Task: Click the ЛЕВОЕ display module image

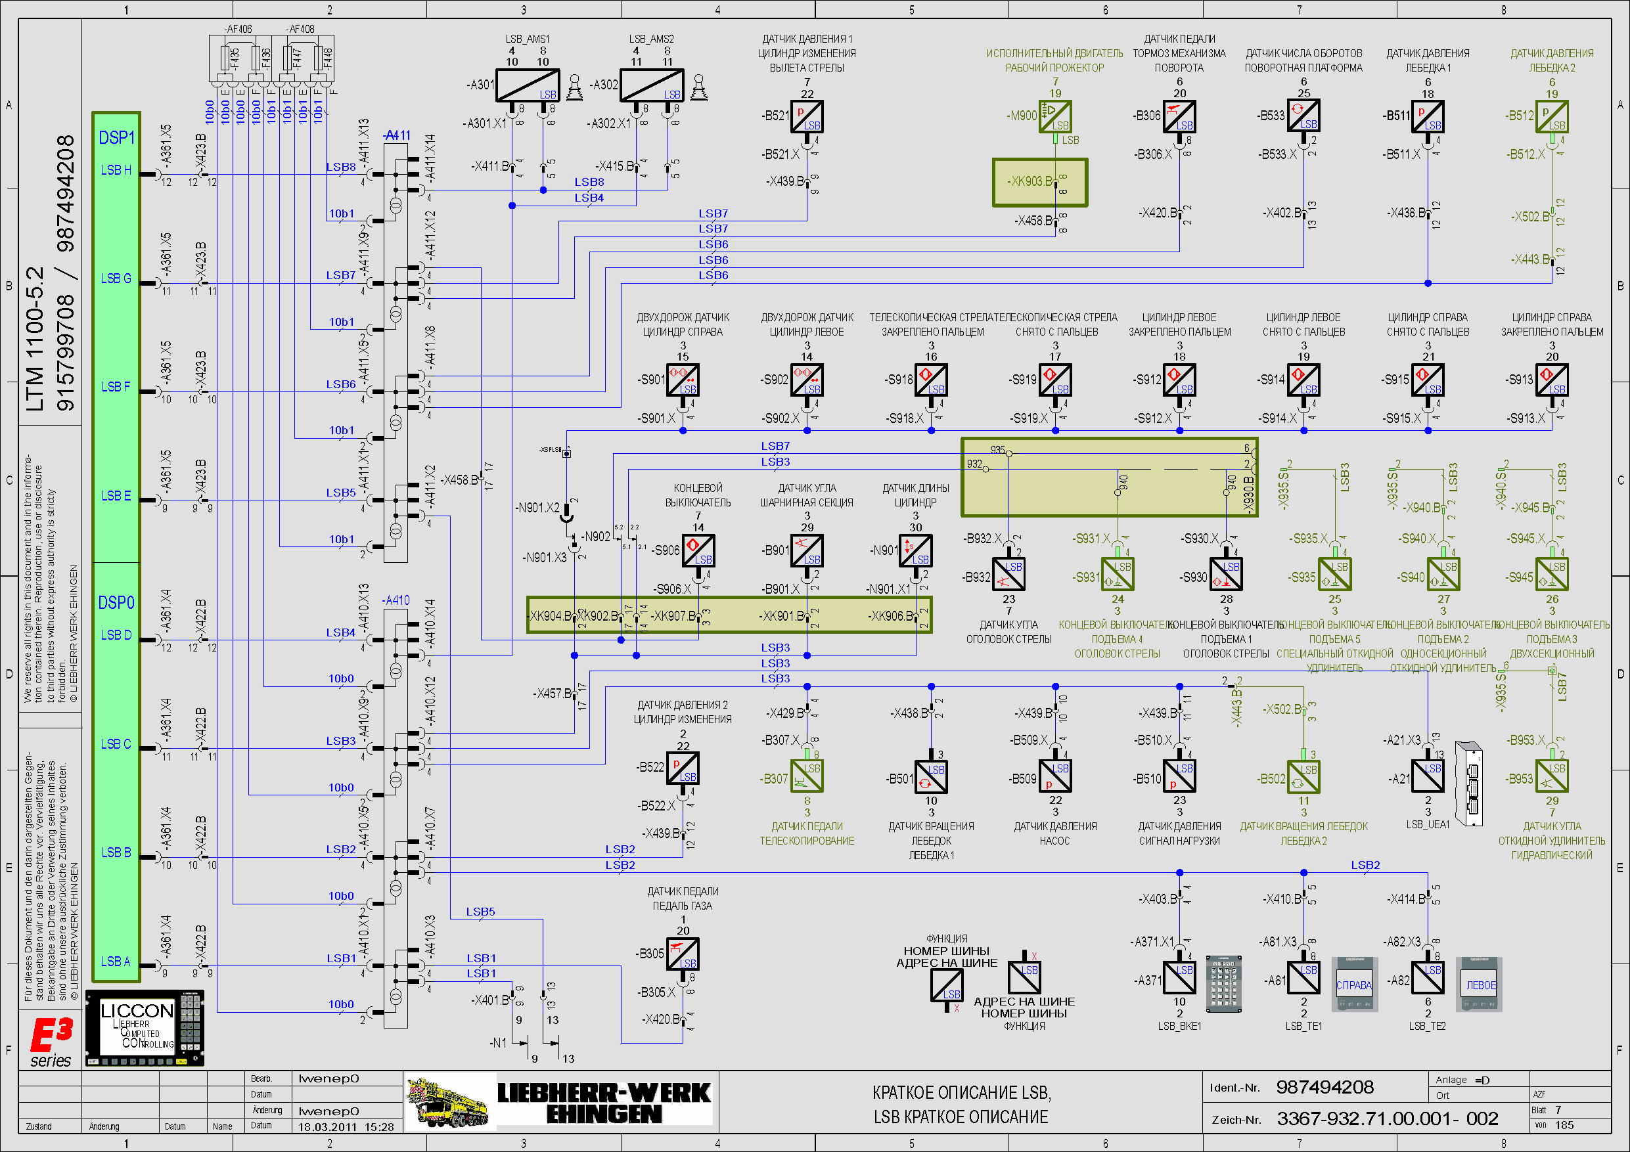Action: tap(1480, 985)
